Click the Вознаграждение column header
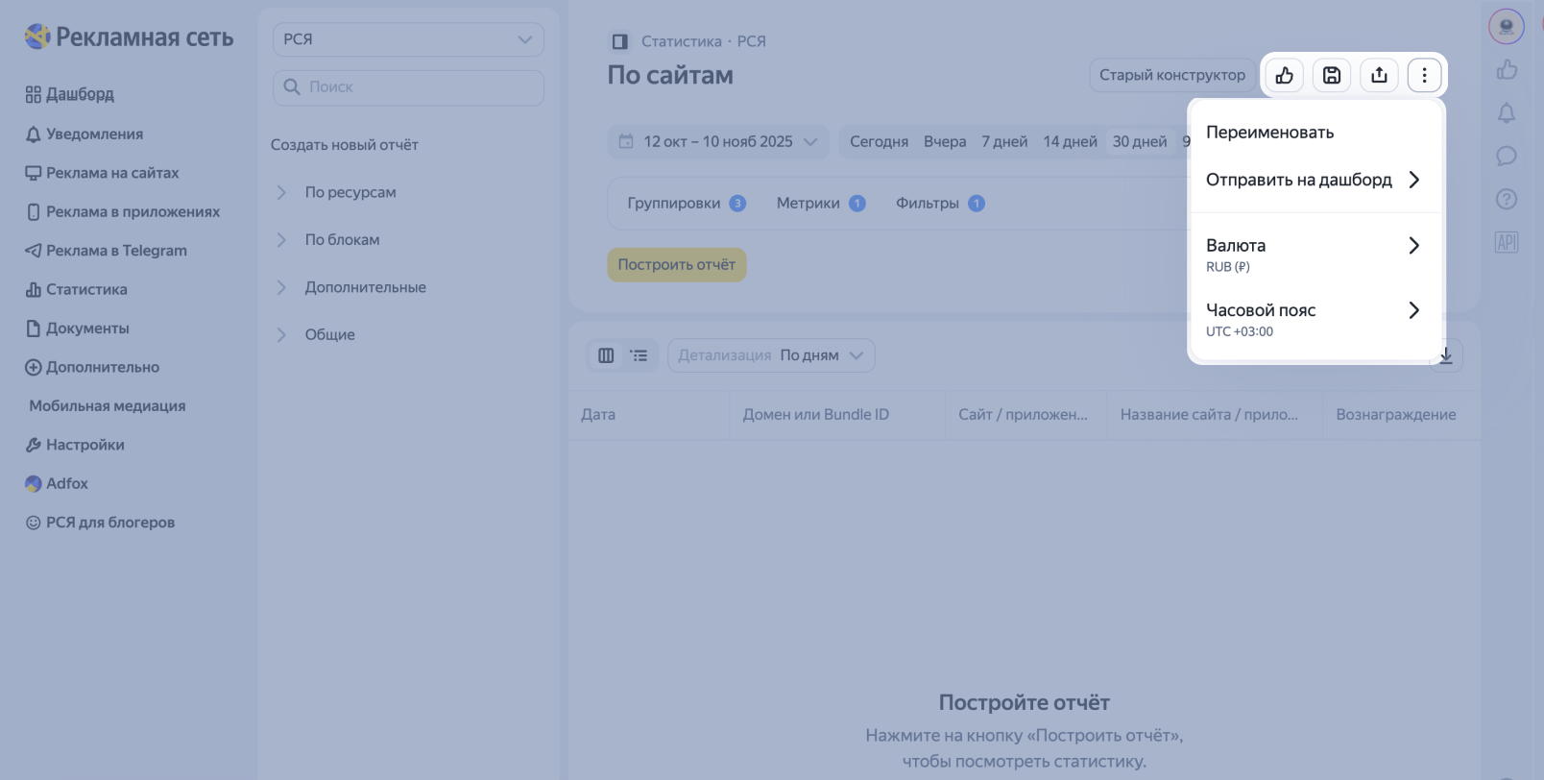 click(1395, 415)
